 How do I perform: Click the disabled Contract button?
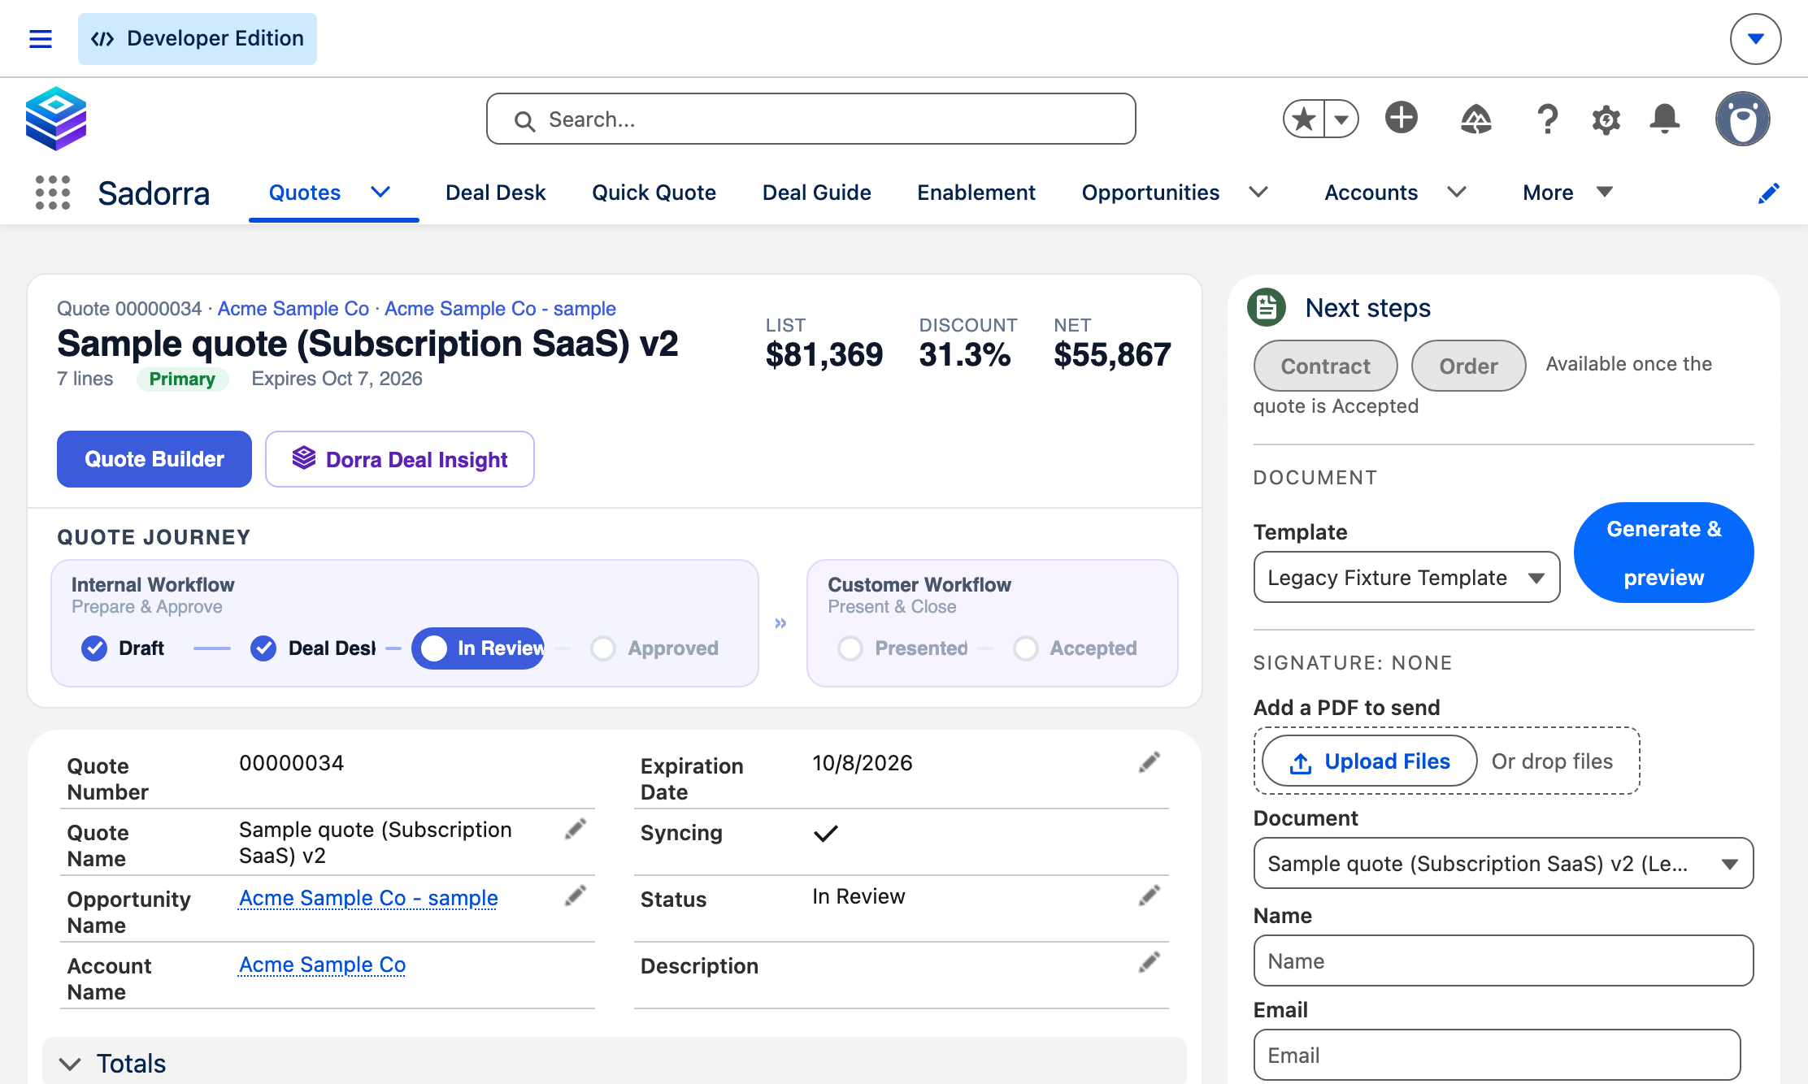pyautogui.click(x=1325, y=366)
